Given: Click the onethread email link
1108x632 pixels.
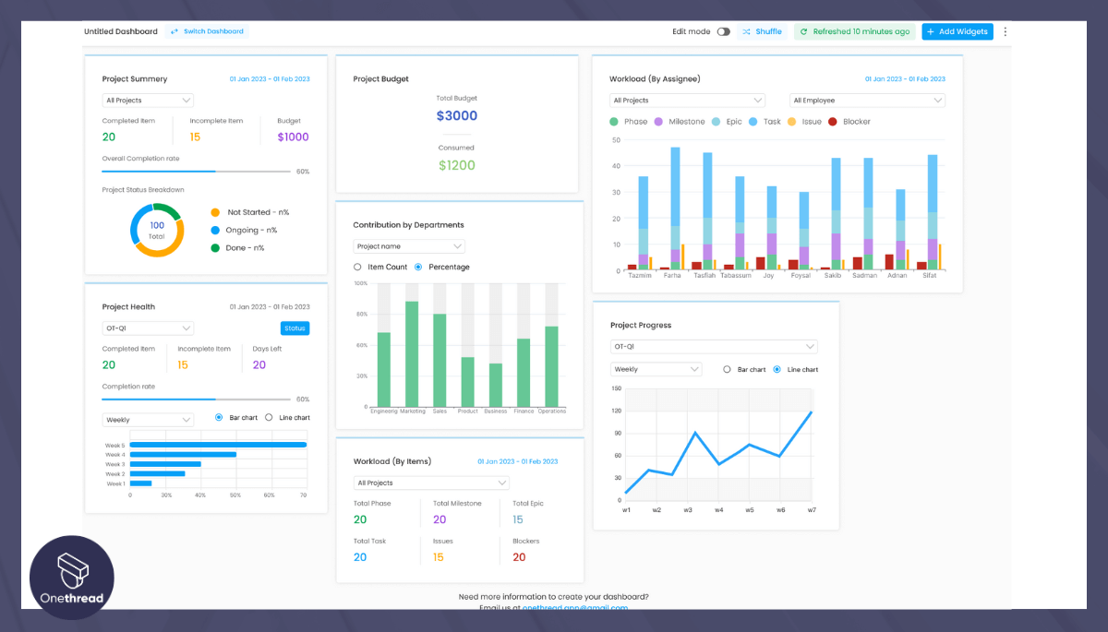Looking at the screenshot, I should [x=574, y=607].
